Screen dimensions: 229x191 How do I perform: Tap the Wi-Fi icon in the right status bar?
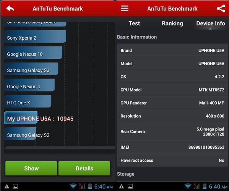pyautogui.click(x=188, y=186)
